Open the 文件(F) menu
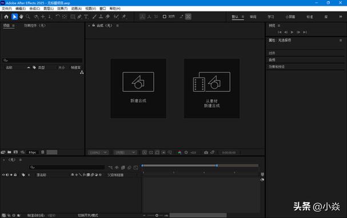Image resolution: width=347 pixels, height=218 pixels. coord(7,9)
